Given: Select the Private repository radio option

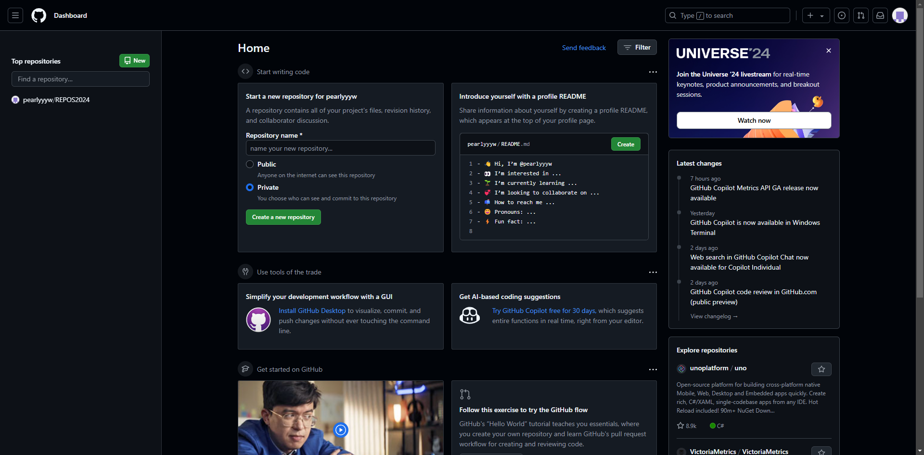Looking at the screenshot, I should tap(250, 187).
